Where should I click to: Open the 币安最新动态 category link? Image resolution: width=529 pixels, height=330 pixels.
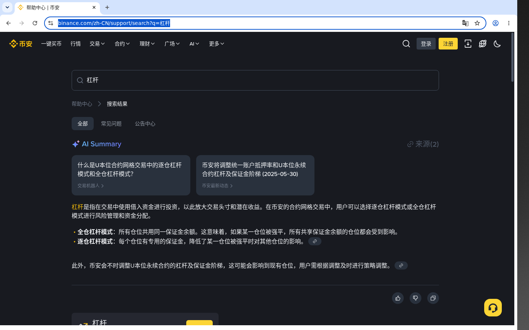tap(217, 186)
